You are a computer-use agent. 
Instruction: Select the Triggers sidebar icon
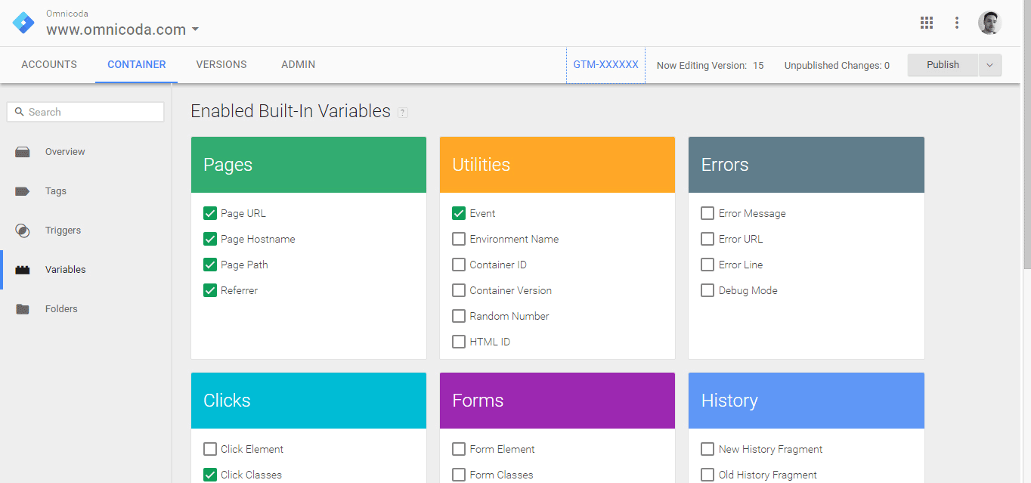pyautogui.click(x=23, y=230)
